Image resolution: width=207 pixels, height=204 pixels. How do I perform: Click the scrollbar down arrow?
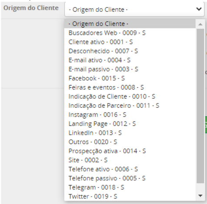[200, 196]
